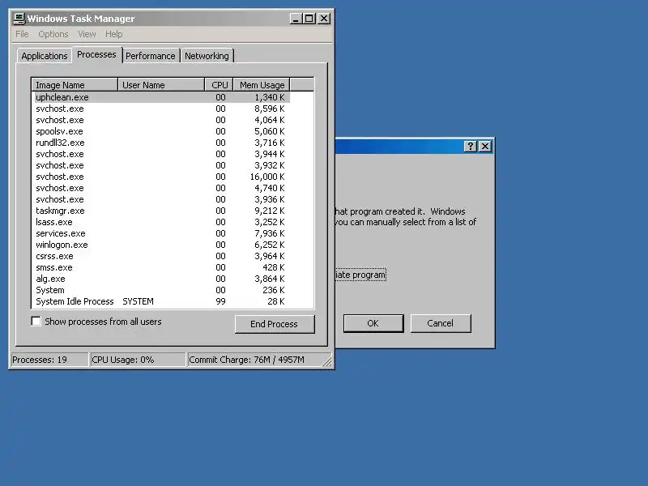Select the spoolsv.exe process
Image resolution: width=648 pixels, height=486 pixels.
(160, 131)
